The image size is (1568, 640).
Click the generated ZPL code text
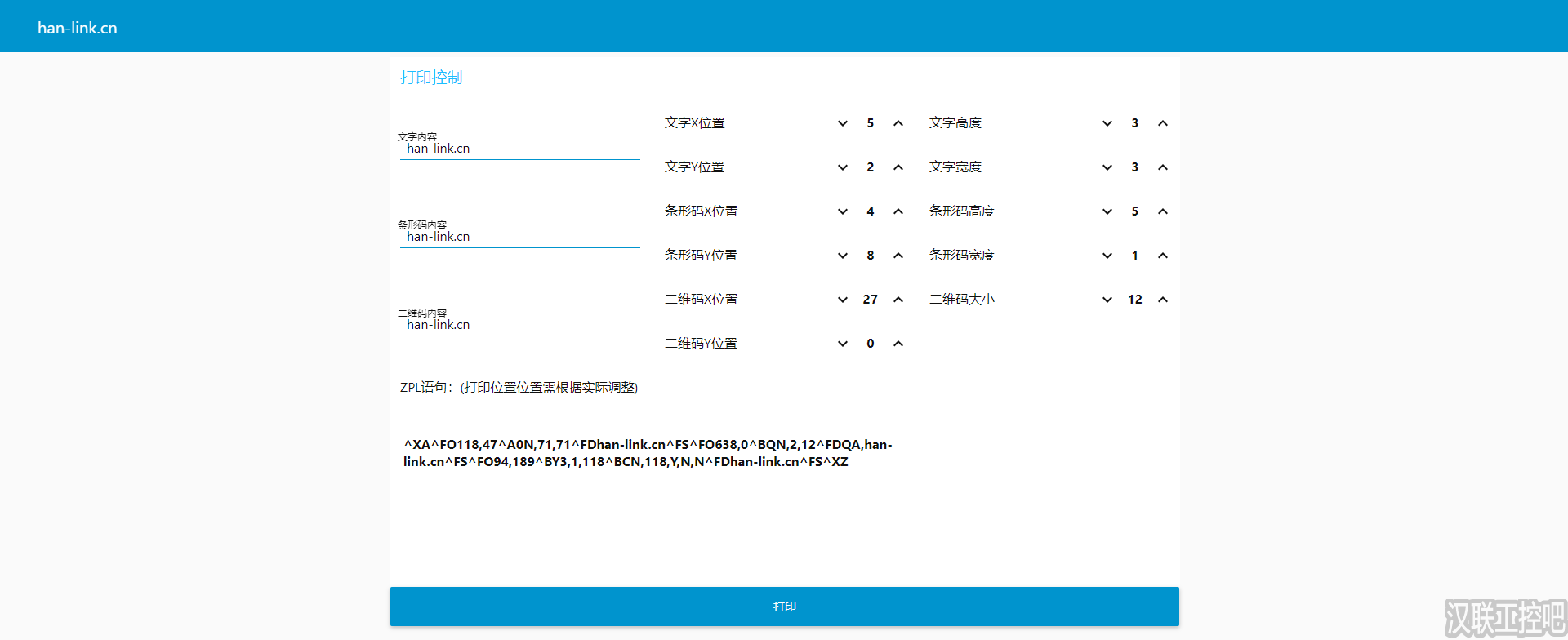(x=648, y=453)
